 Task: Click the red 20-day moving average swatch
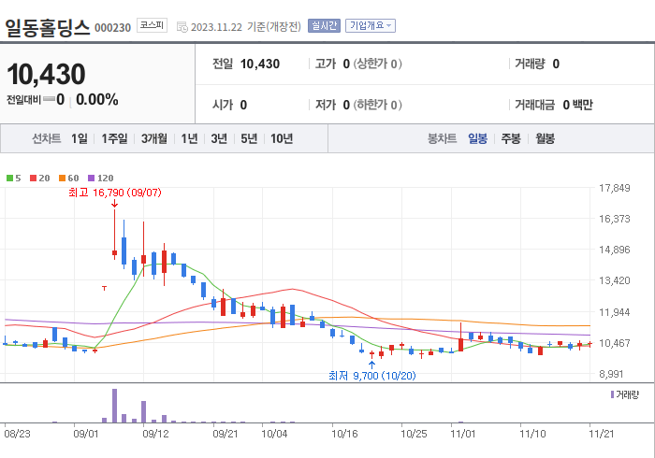tap(33, 179)
